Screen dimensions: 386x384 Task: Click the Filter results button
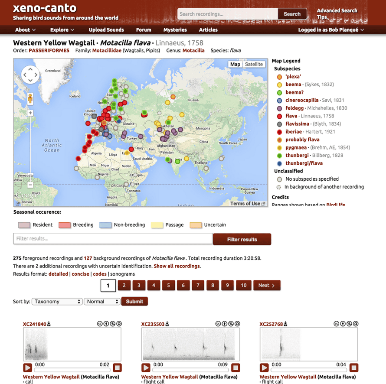[242, 239]
